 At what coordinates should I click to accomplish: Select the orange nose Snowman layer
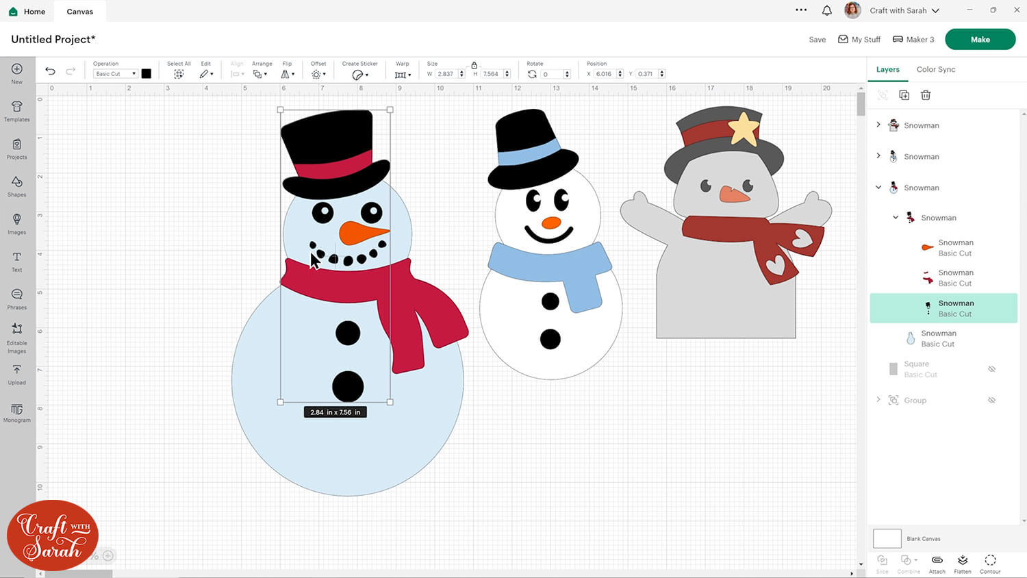pos(943,248)
